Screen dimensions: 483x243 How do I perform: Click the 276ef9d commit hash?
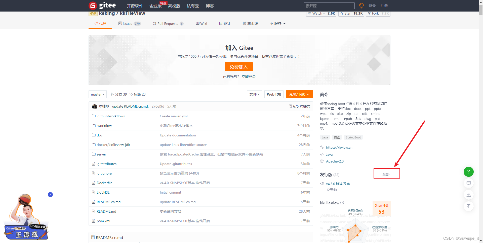click(158, 106)
